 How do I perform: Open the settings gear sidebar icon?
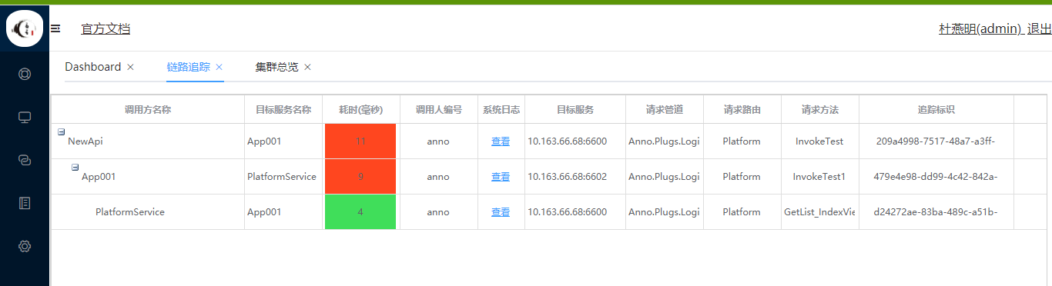click(x=25, y=246)
